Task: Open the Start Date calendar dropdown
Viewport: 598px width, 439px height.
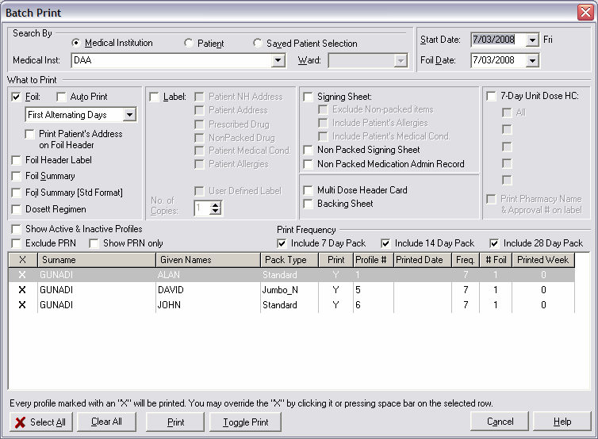Action: (x=531, y=40)
